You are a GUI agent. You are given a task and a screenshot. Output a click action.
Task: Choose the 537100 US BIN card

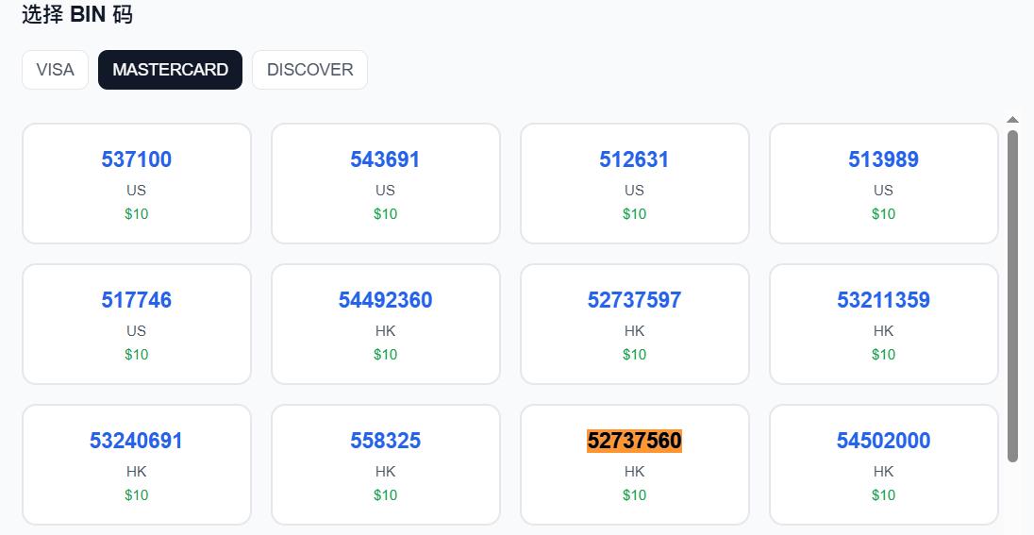pyautogui.click(x=137, y=183)
